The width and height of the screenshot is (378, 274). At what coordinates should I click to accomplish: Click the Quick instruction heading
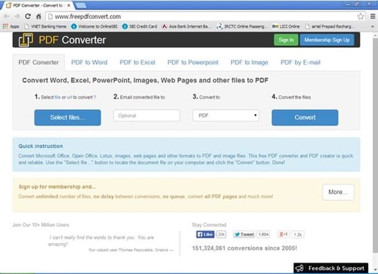coord(40,146)
